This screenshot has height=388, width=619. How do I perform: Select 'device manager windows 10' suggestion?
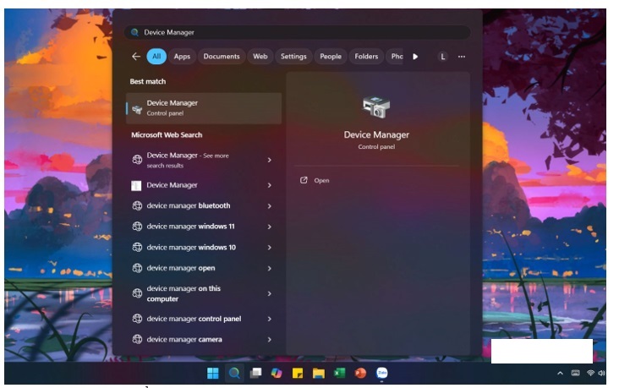[204, 248]
